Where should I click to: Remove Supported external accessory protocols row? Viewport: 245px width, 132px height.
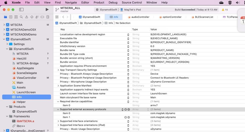pos(129,109)
